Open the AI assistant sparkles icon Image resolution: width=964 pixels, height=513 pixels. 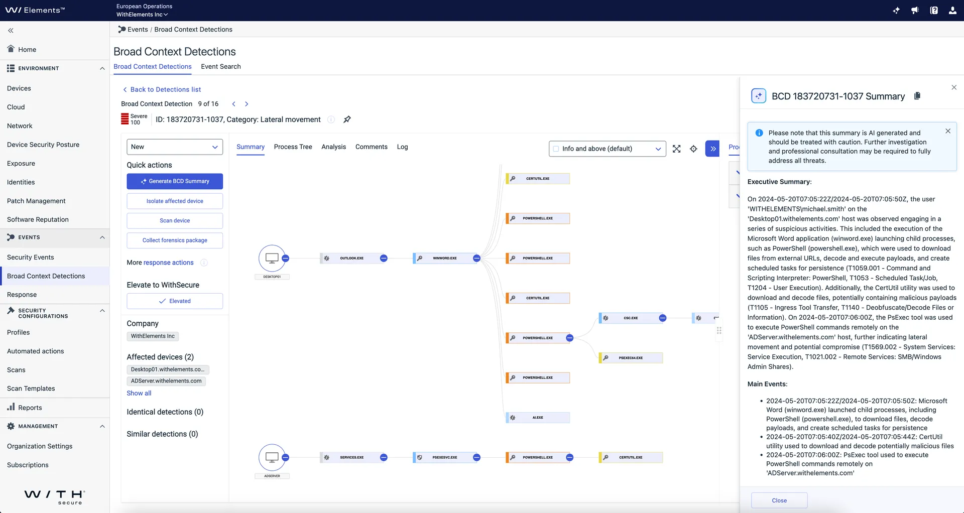pos(897,10)
